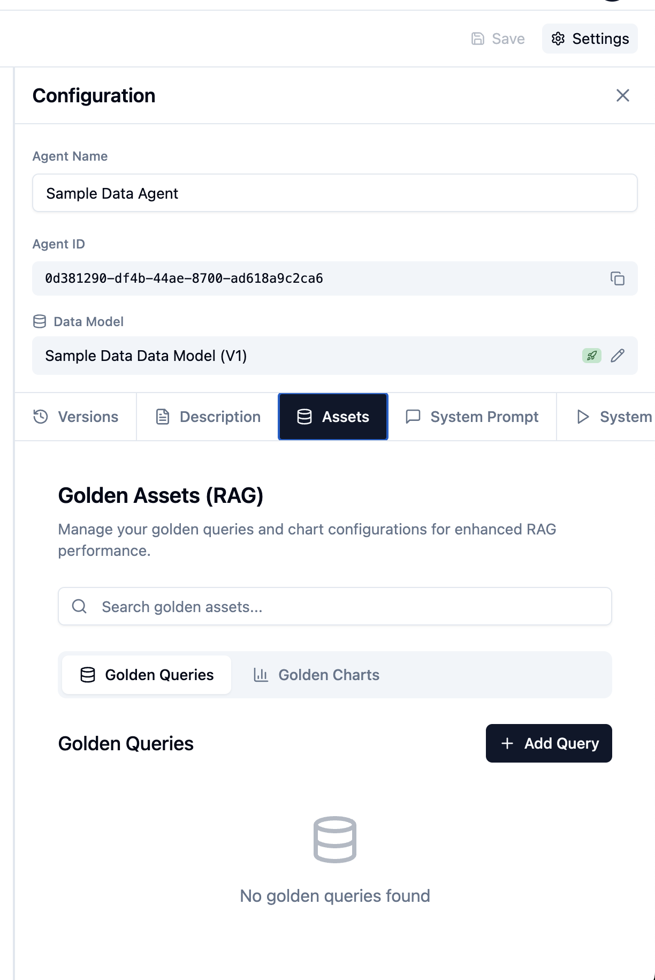Click the database icon beside Data Model
655x980 pixels.
click(x=40, y=321)
